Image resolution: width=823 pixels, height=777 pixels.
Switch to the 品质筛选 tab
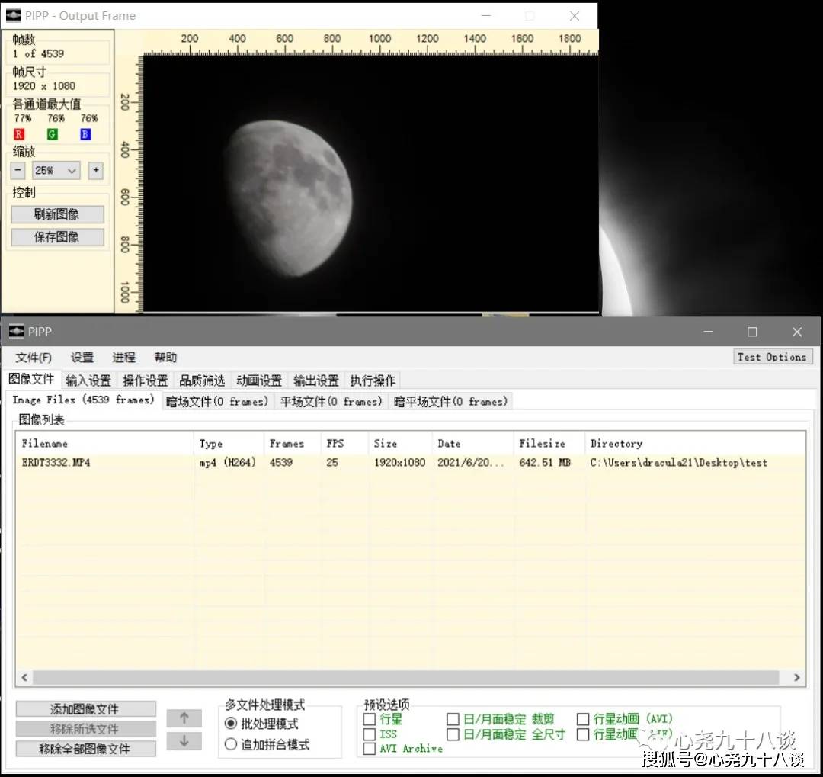click(x=202, y=380)
